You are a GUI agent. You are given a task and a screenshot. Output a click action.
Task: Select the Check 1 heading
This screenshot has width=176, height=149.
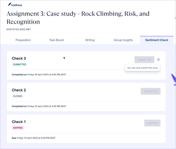[19, 122]
